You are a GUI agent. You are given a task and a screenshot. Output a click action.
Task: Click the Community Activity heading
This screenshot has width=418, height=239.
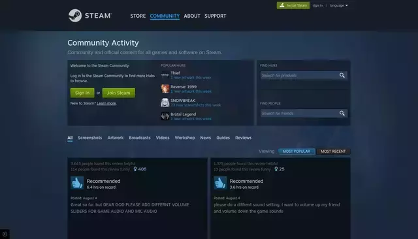pyautogui.click(x=103, y=42)
